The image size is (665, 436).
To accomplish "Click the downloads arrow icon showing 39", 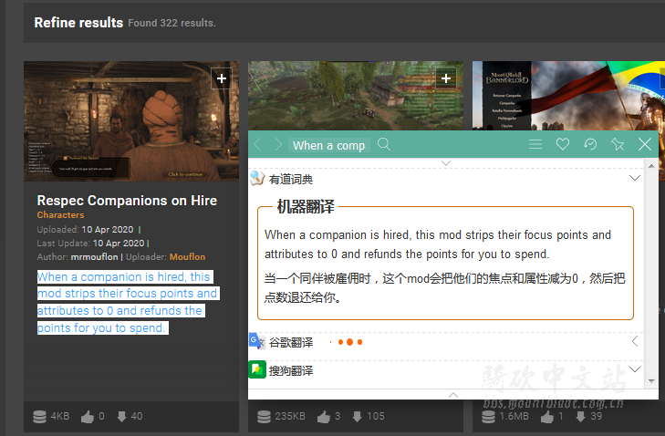I will tap(580, 417).
